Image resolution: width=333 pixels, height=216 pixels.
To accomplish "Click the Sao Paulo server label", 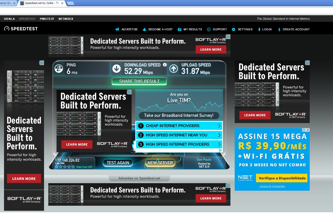I will pyautogui.click(x=204, y=159).
